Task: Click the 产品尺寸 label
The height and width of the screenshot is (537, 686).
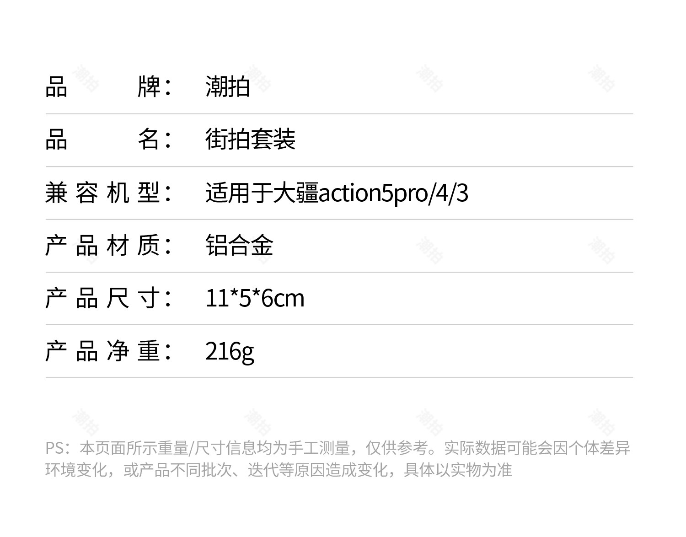Action: [x=108, y=298]
